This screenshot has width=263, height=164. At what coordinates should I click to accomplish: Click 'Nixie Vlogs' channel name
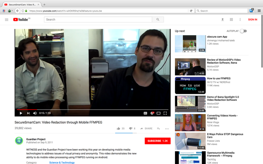[x=213, y=122]
